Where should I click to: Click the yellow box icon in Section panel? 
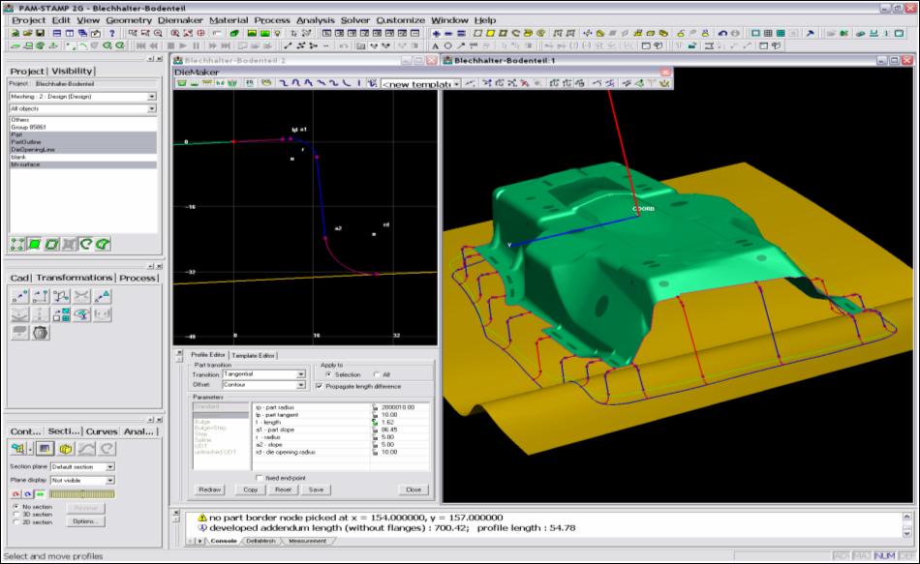(x=65, y=448)
